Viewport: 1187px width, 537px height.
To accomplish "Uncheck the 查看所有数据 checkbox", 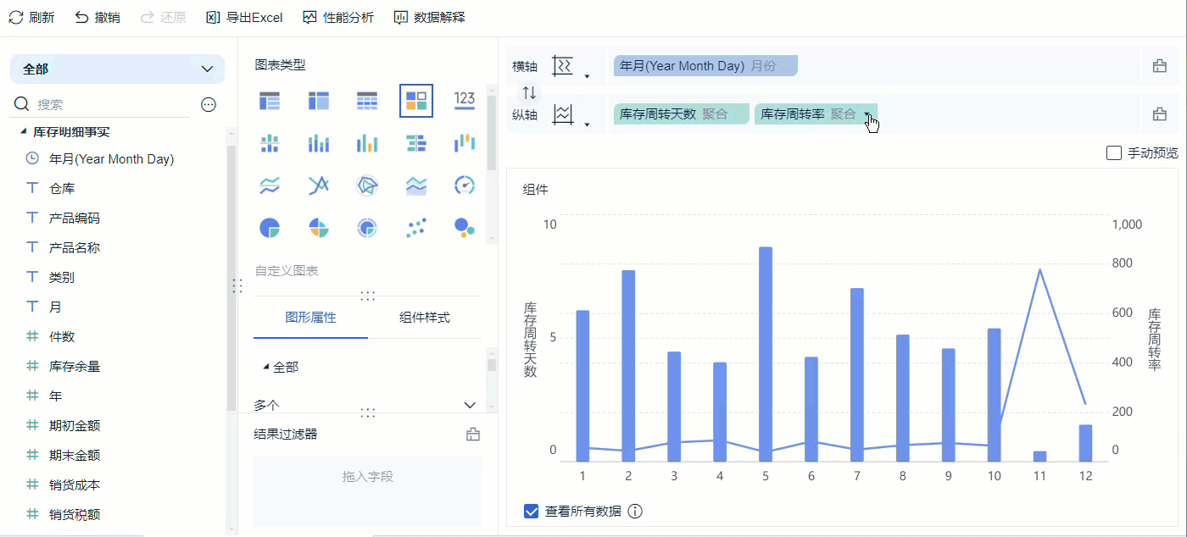I will 532,511.
